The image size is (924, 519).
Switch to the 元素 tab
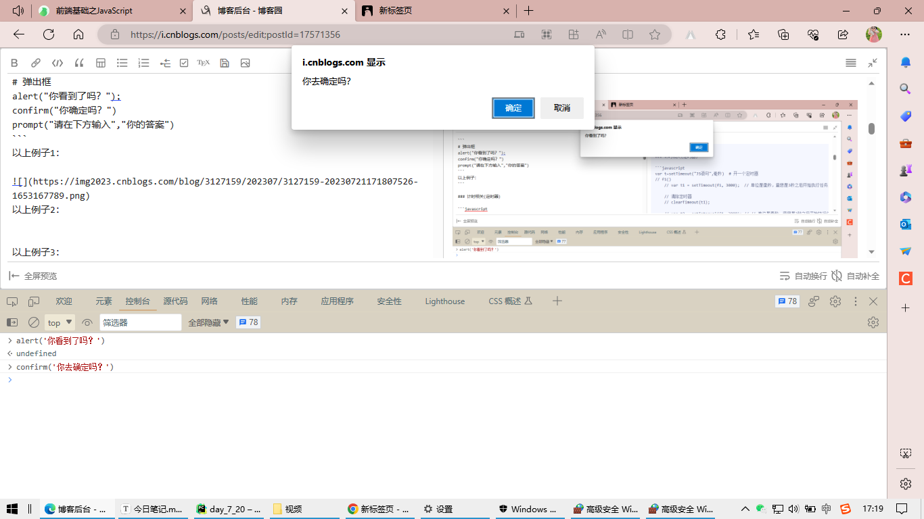tap(103, 301)
